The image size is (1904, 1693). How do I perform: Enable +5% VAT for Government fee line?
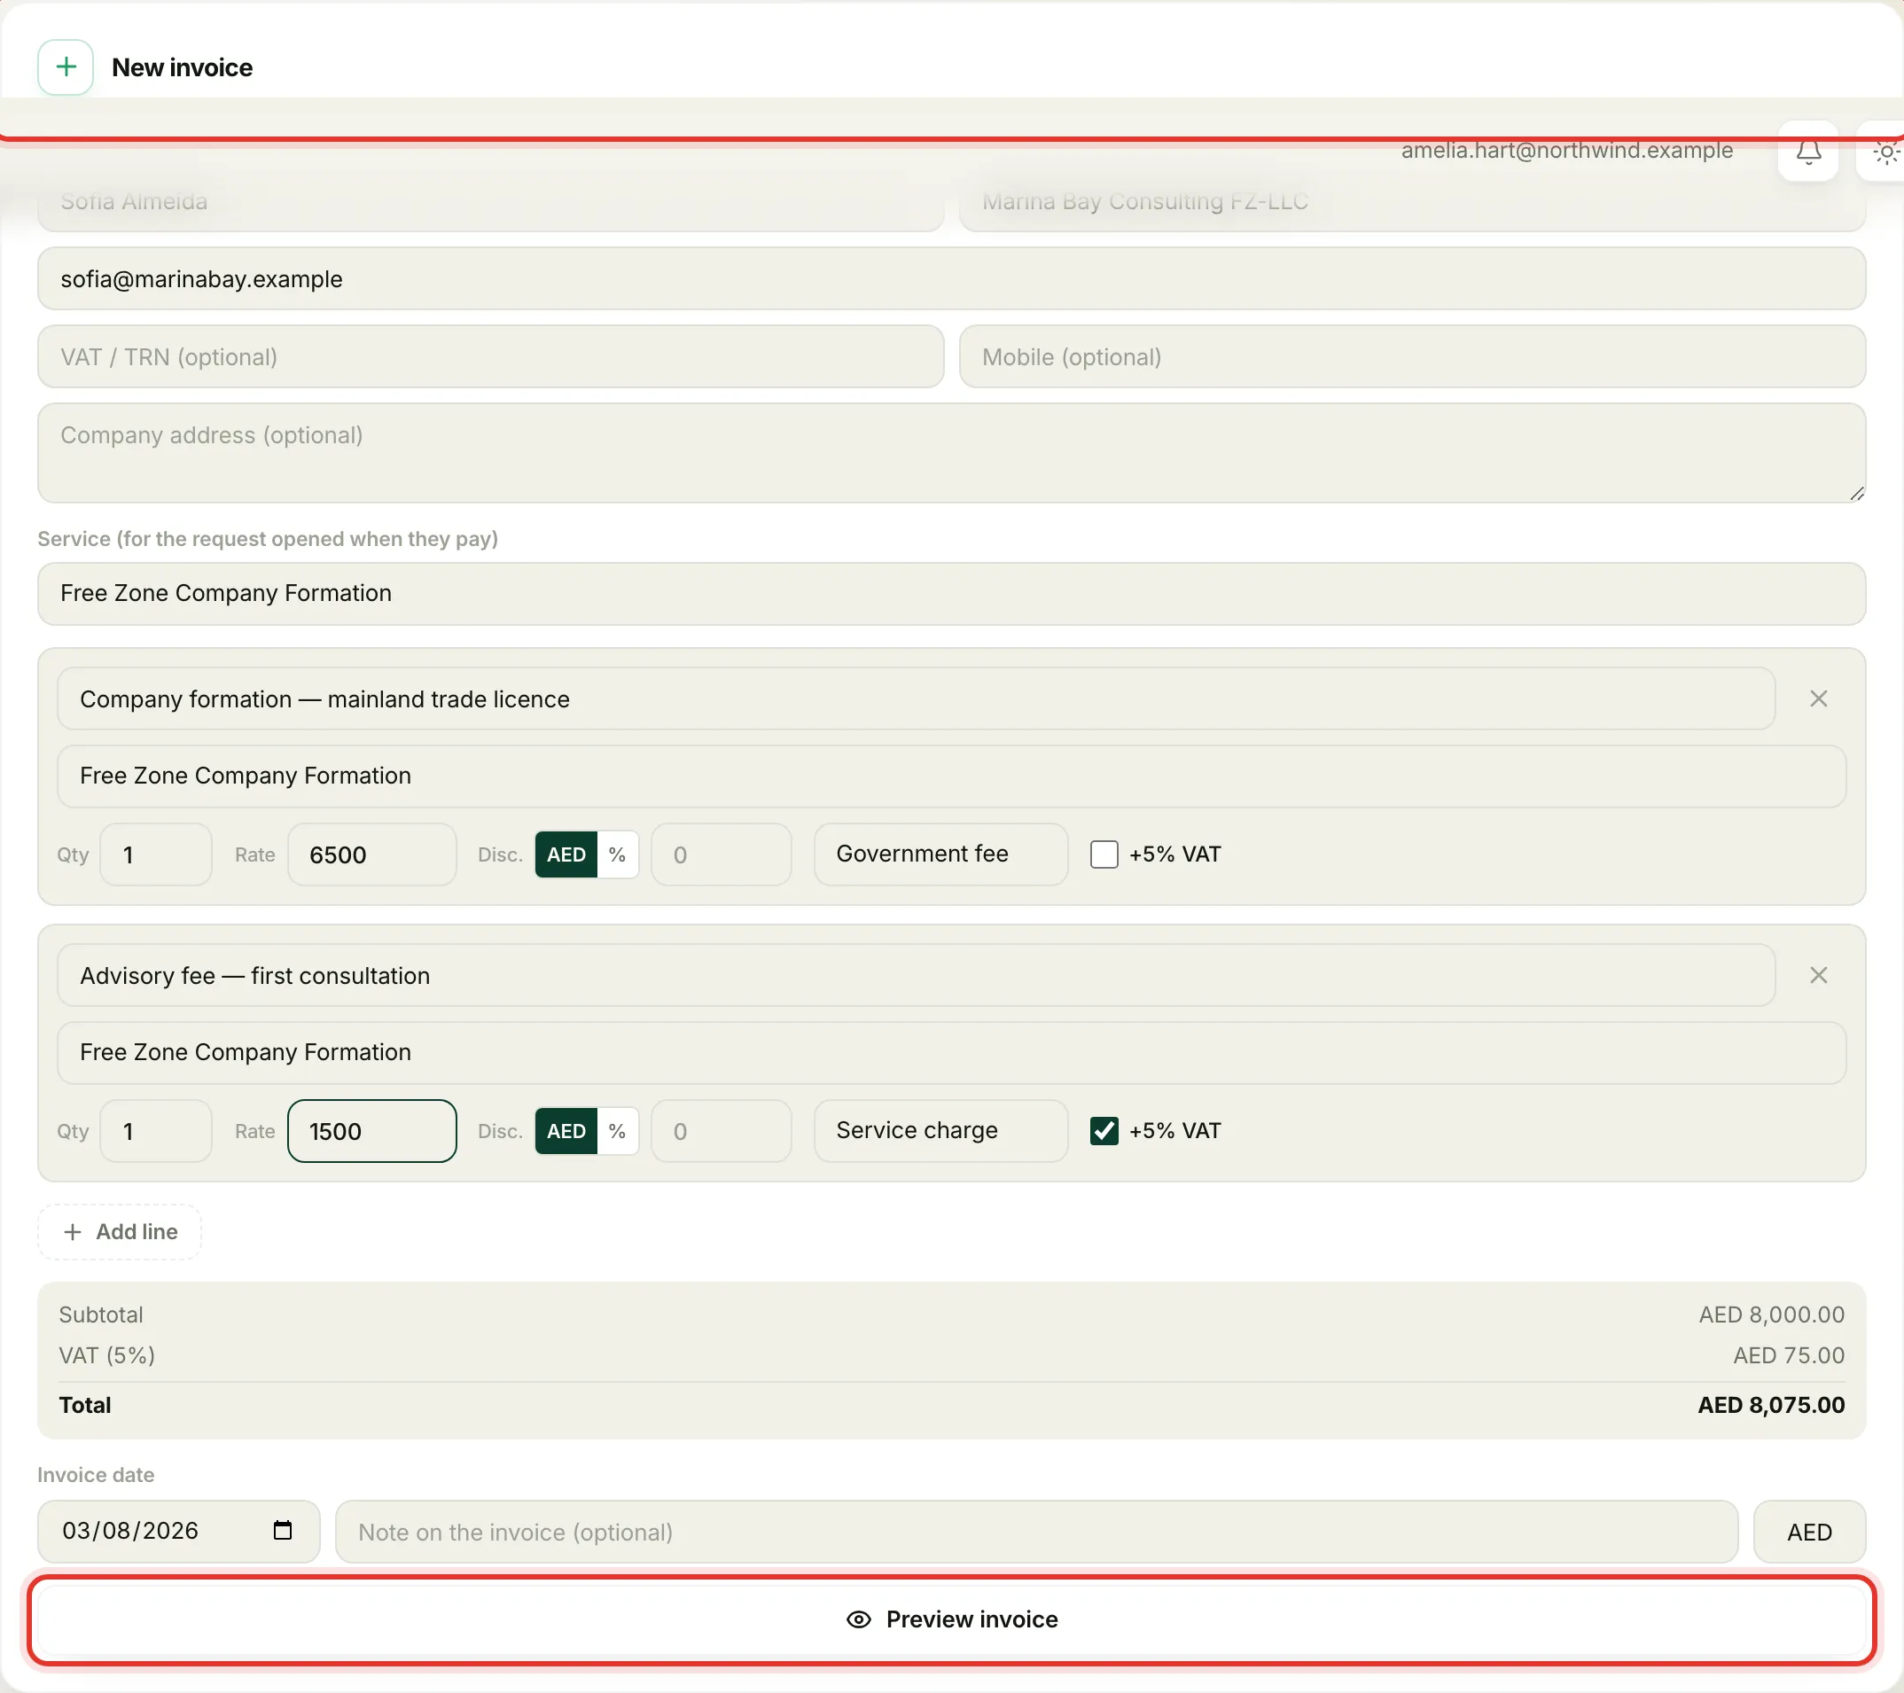click(x=1104, y=854)
